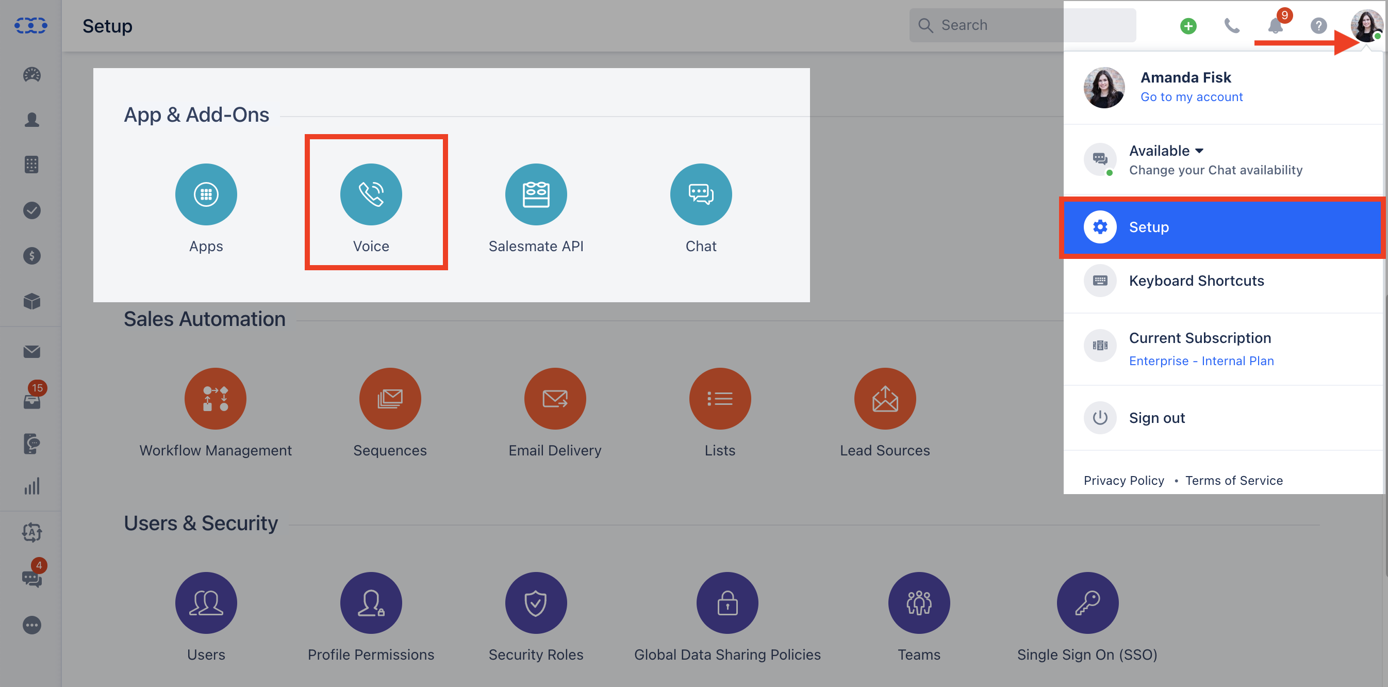Open the help question mark icon
This screenshot has width=1388, height=687.
1318,26
